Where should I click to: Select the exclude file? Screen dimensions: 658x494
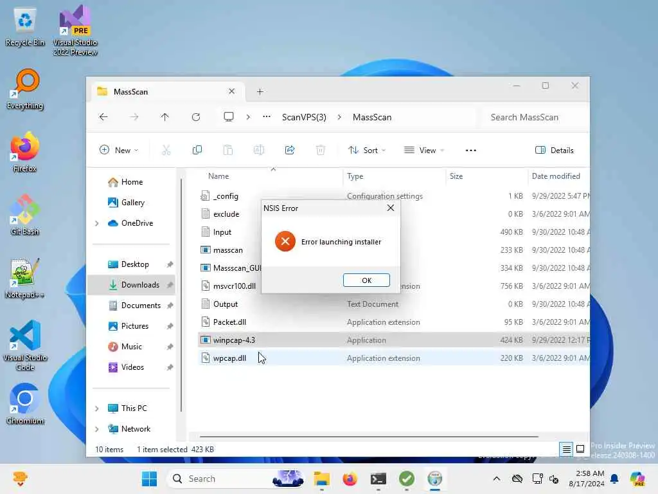point(226,214)
